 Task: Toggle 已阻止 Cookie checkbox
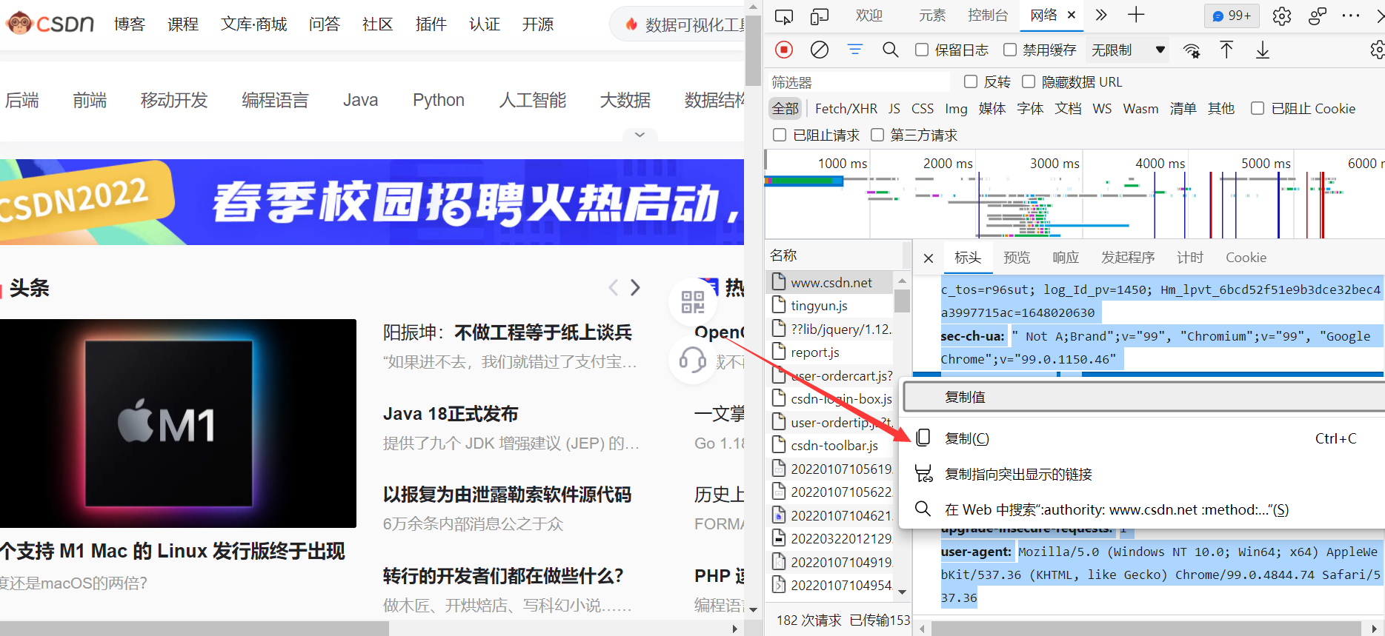tap(1258, 108)
